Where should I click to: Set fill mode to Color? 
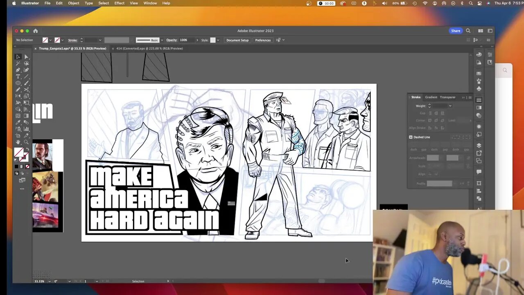(x=16, y=166)
